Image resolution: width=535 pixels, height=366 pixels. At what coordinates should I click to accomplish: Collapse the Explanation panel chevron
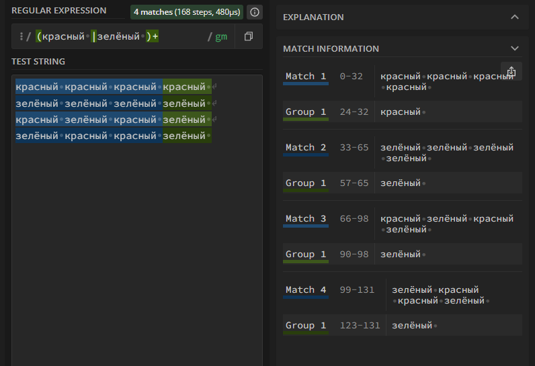[x=515, y=17]
